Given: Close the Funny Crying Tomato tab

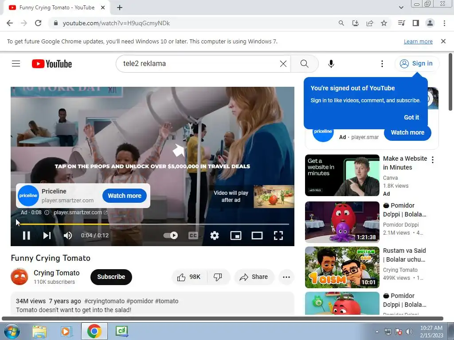Looking at the screenshot, I should (103, 8).
